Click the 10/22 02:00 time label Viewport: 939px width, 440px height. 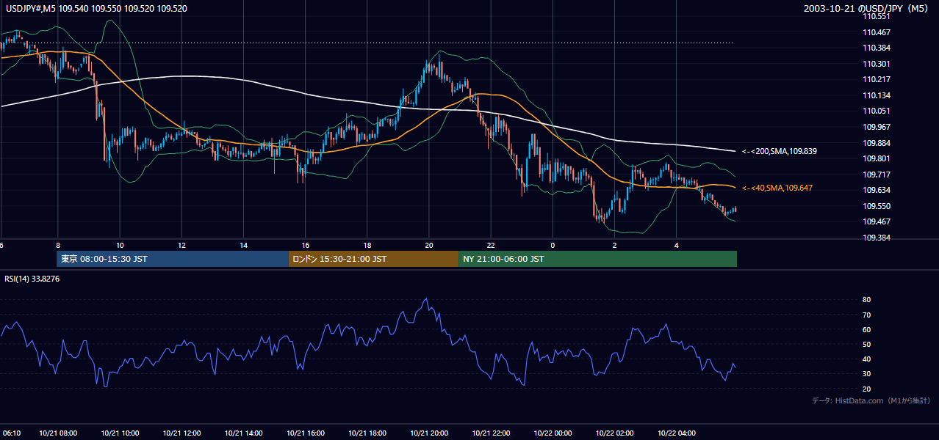click(614, 433)
